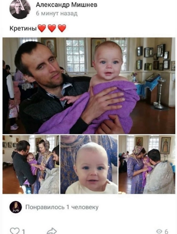Open bottom-left thumbnail with priest and baby
The height and width of the screenshot is (234, 177).
(31, 164)
